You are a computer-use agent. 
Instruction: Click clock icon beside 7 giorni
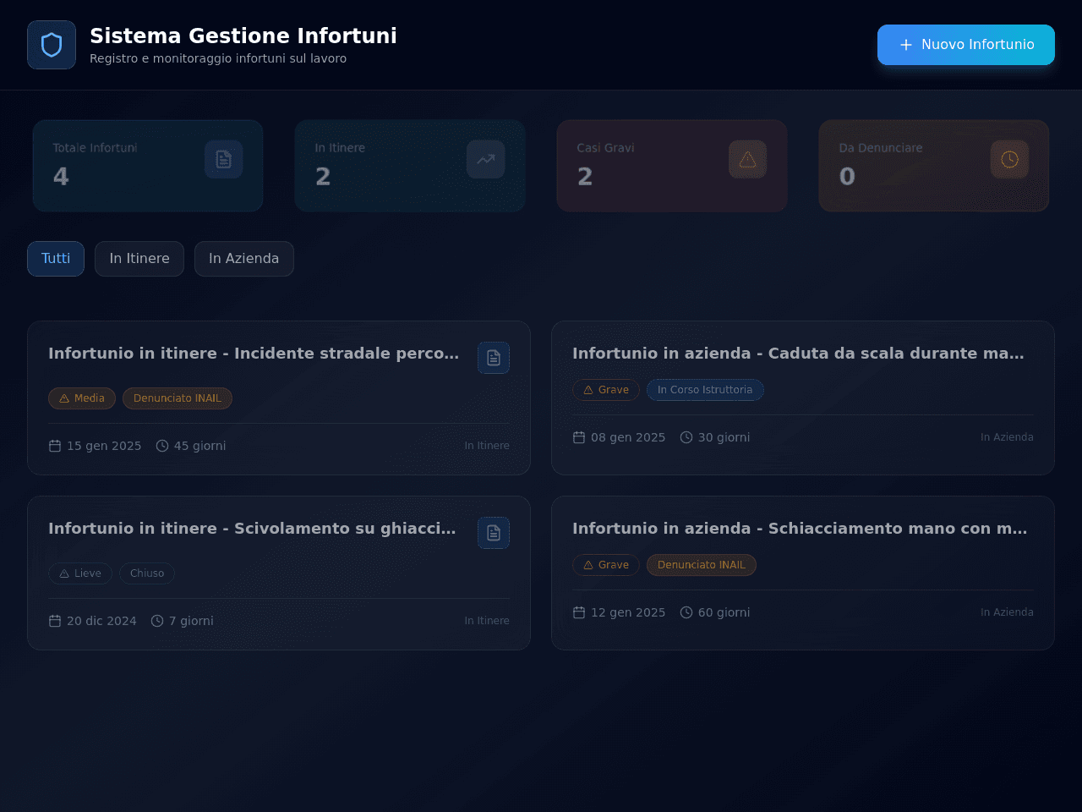[157, 621]
